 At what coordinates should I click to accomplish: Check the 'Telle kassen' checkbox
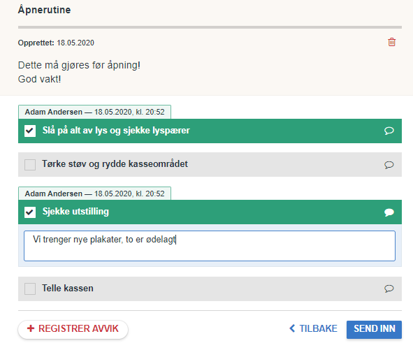[x=30, y=289]
